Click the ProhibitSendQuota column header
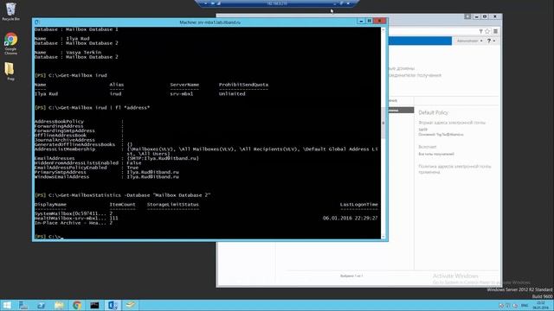Viewport: 554px width, 311px height. pos(243,85)
